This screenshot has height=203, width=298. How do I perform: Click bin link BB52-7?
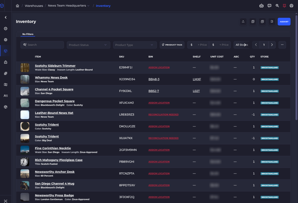pos(154,91)
